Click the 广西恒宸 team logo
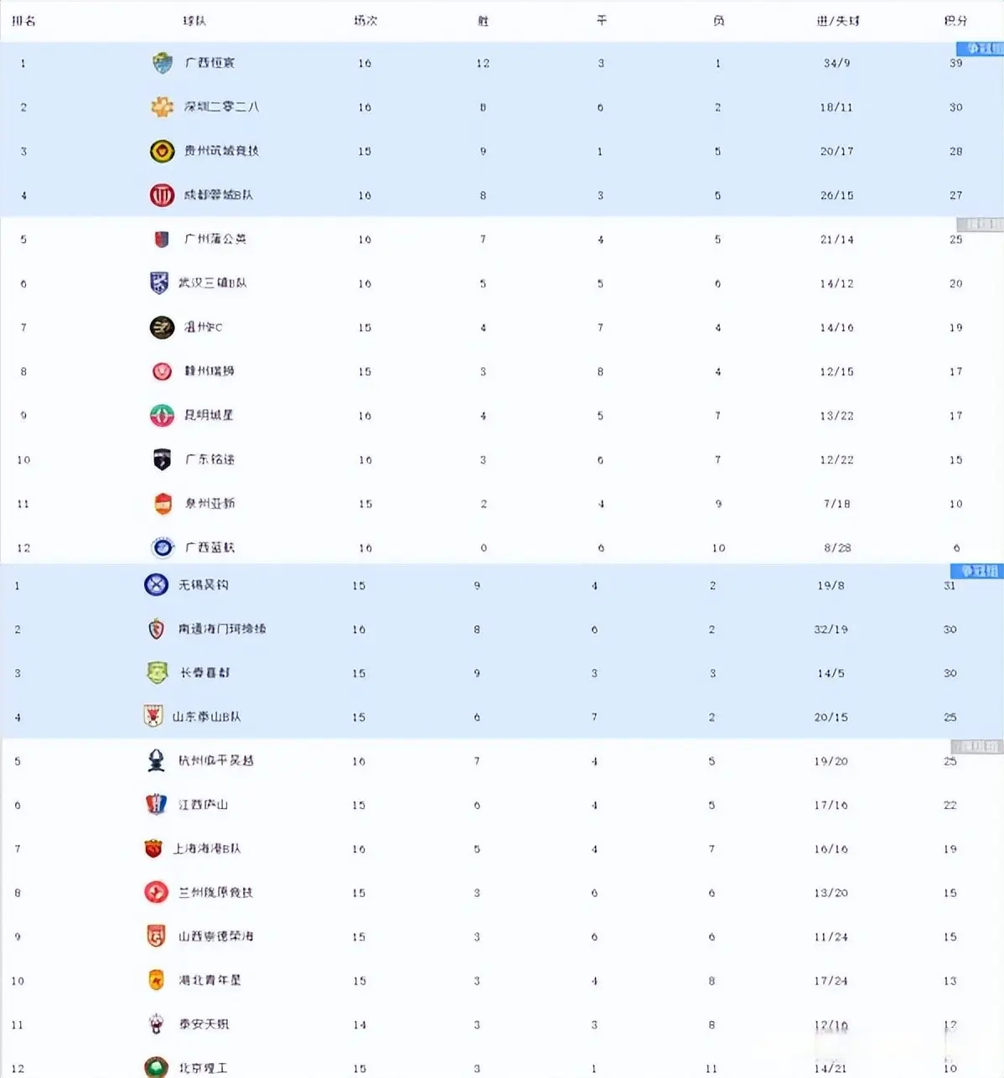The image size is (1004, 1078). [162, 63]
